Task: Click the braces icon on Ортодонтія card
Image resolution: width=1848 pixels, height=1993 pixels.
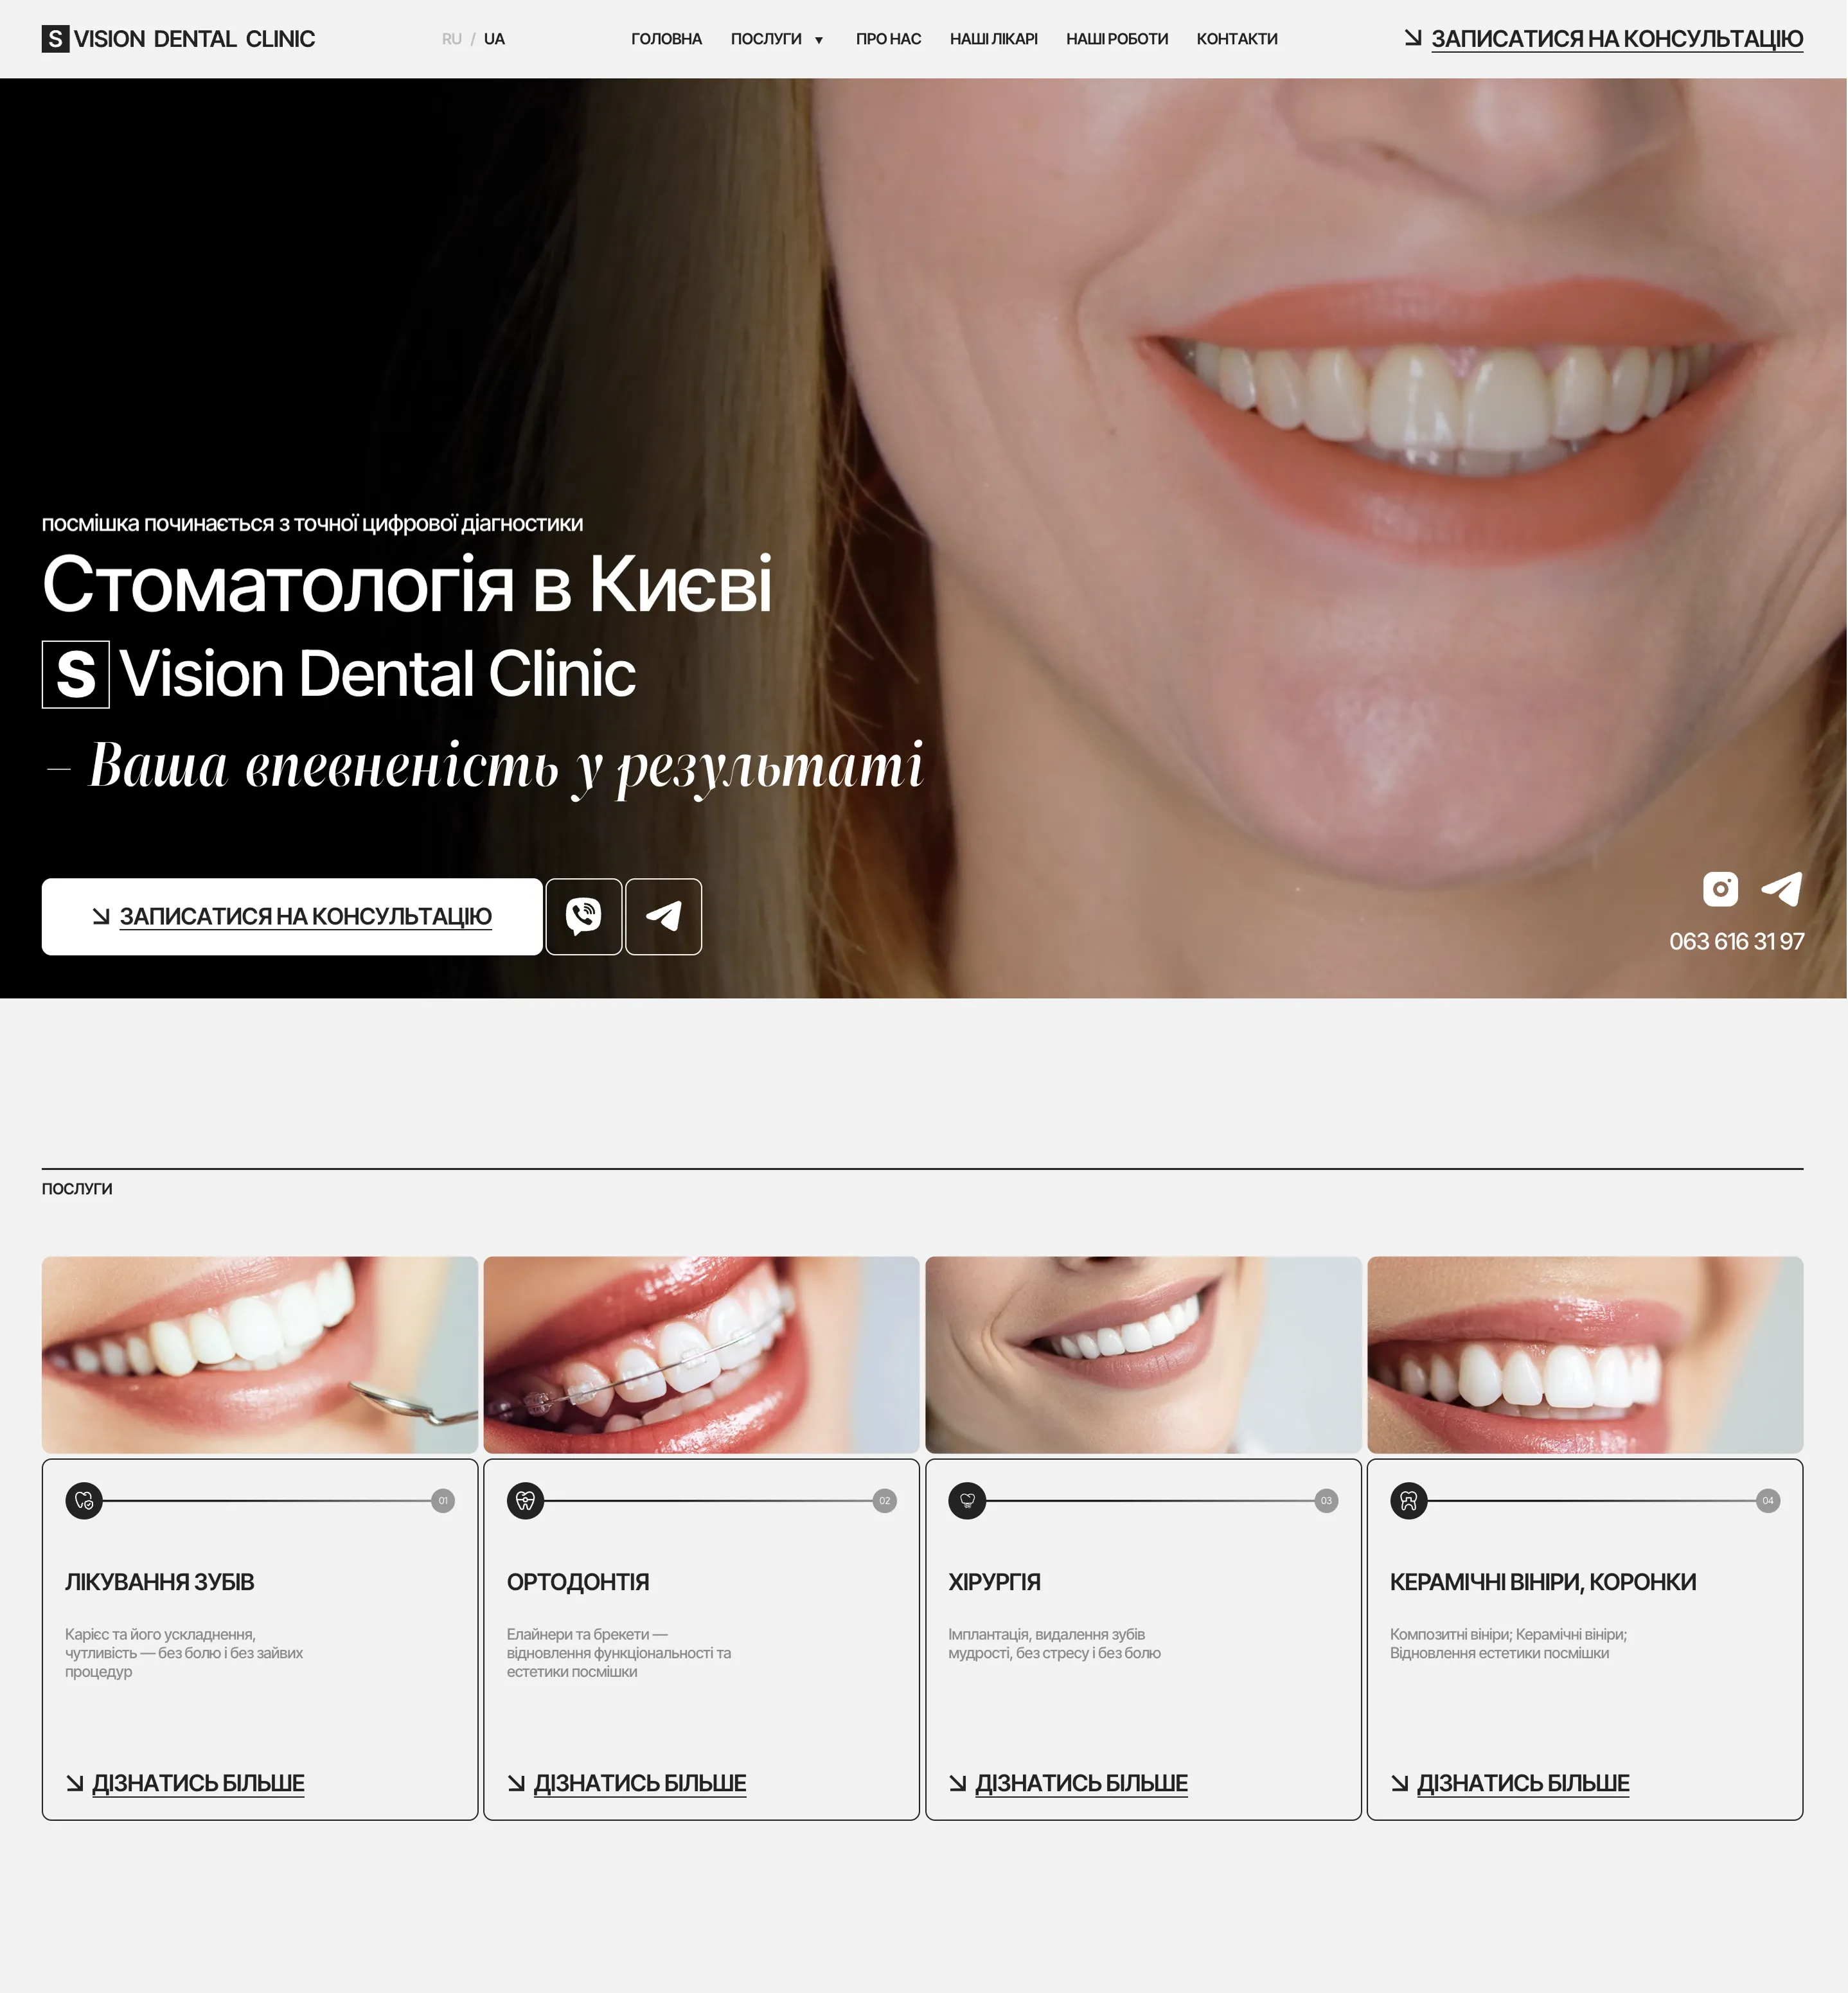Action: click(525, 1500)
